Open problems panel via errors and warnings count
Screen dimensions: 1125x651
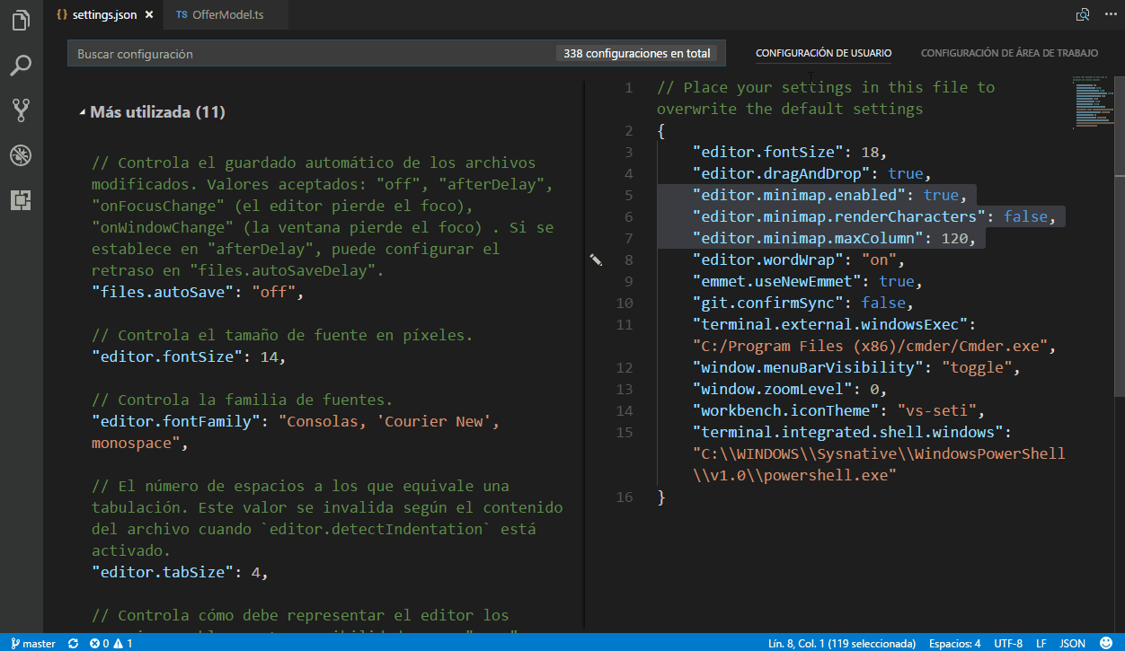point(111,644)
